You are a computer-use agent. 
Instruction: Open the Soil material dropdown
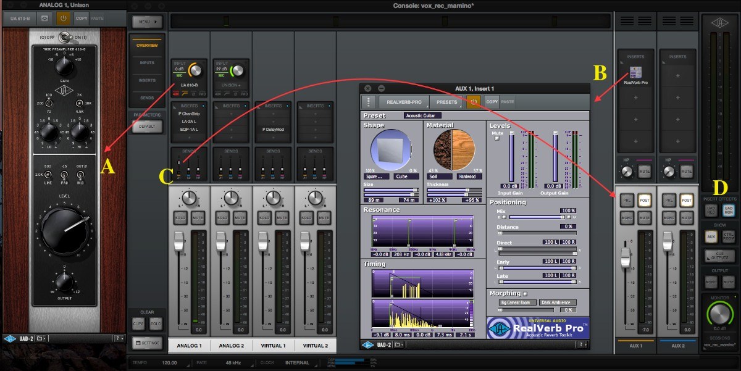pyautogui.click(x=438, y=177)
